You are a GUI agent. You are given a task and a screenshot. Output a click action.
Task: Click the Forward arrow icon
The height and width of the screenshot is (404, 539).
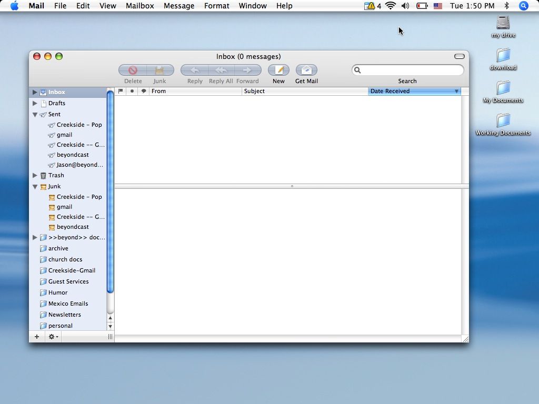247,70
